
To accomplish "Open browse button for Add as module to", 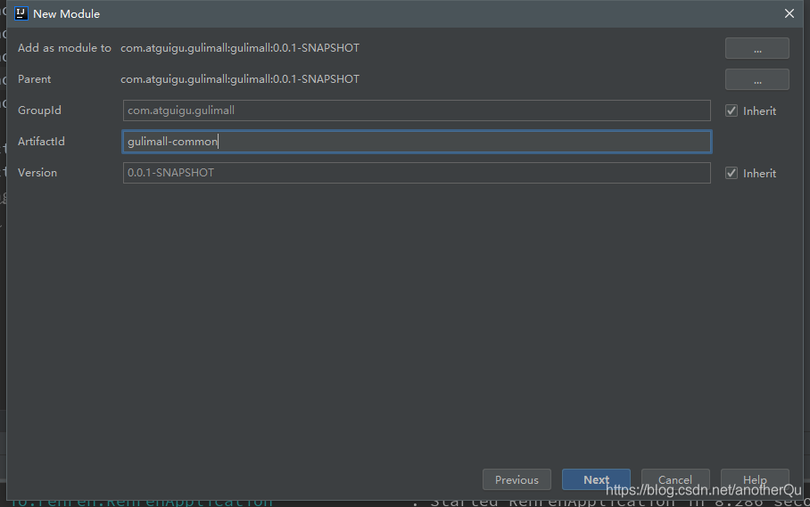I will pos(756,48).
